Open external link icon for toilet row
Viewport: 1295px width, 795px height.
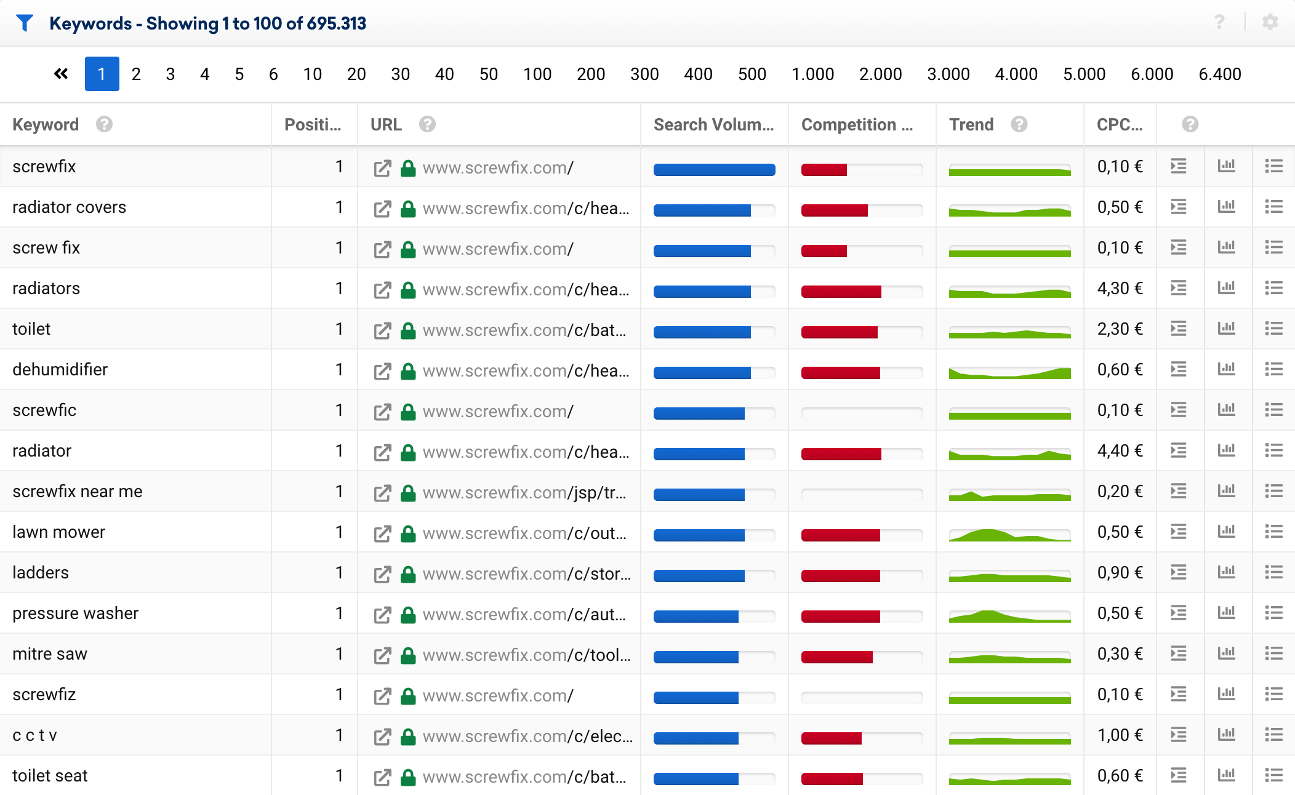(x=382, y=330)
